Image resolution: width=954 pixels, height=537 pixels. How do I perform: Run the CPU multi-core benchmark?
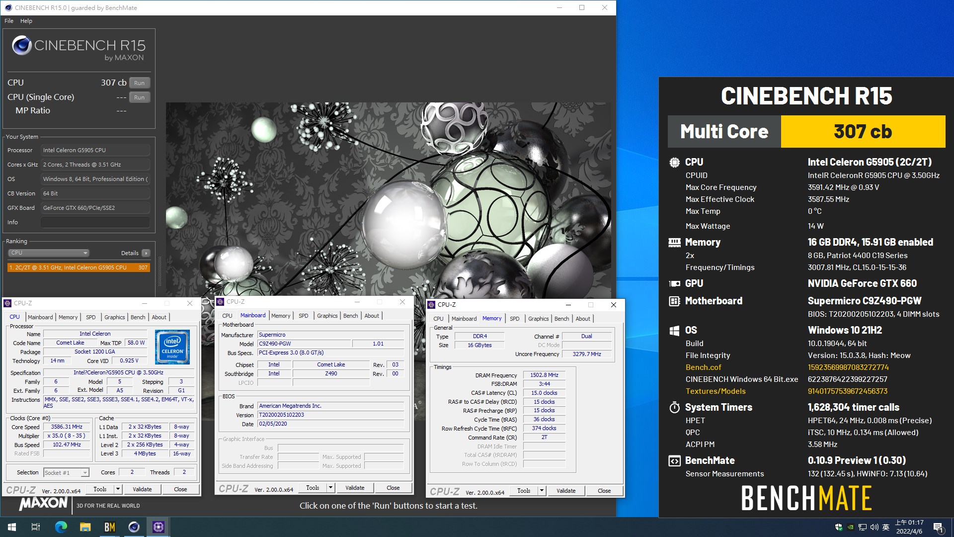point(139,83)
